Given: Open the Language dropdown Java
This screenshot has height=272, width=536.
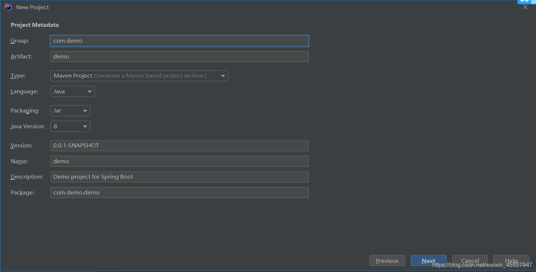Looking at the screenshot, I should coord(73,92).
